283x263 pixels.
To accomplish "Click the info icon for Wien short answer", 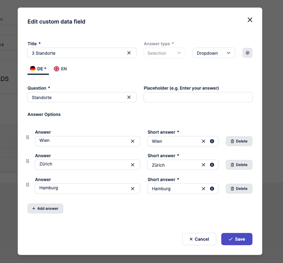I will 212,141.
